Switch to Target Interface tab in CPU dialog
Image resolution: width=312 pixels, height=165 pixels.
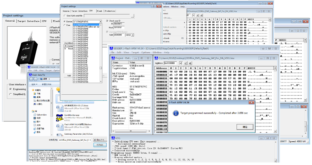coord(79,11)
